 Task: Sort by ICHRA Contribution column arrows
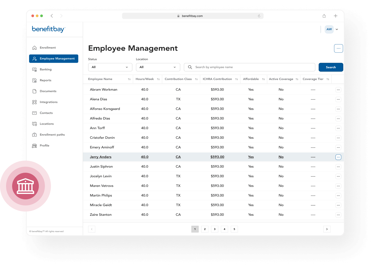click(x=236, y=79)
